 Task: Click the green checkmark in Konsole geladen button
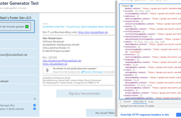[x=27, y=27]
